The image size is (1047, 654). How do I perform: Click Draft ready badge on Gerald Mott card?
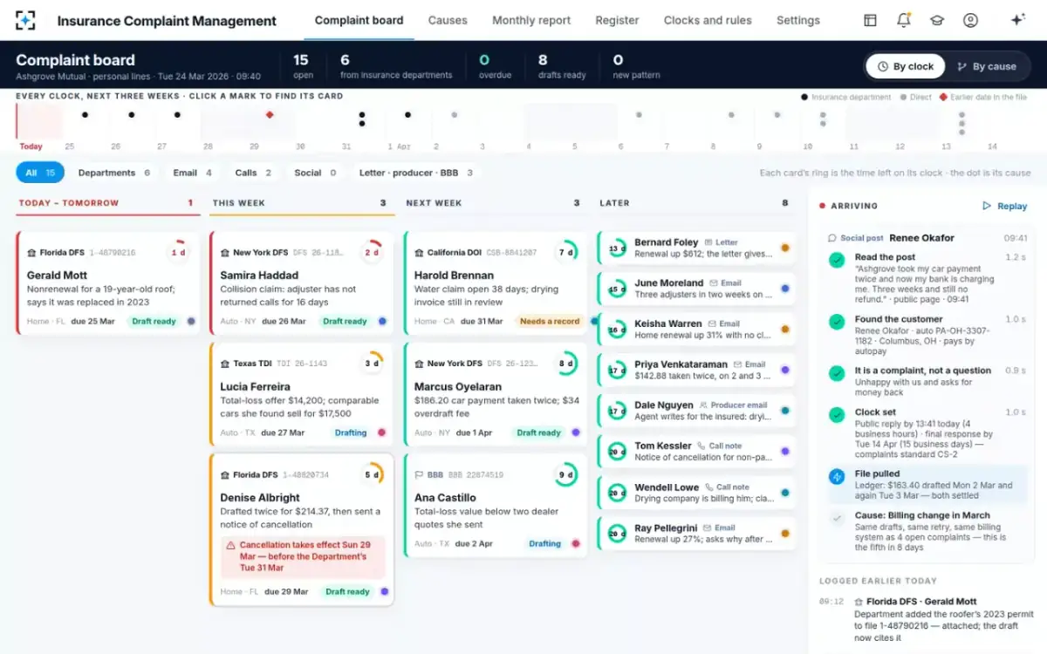pyautogui.click(x=154, y=321)
